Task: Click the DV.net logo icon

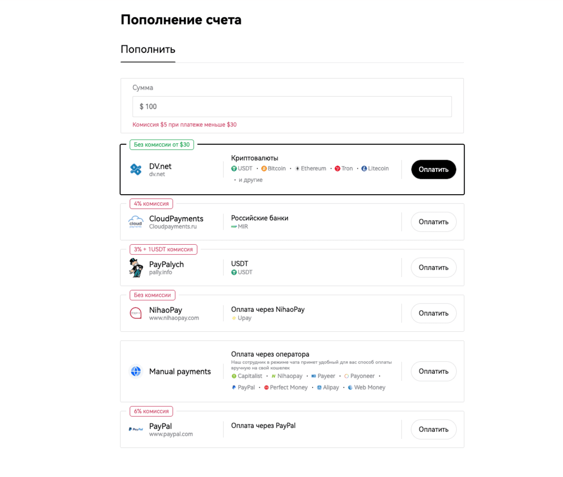Action: tap(136, 169)
